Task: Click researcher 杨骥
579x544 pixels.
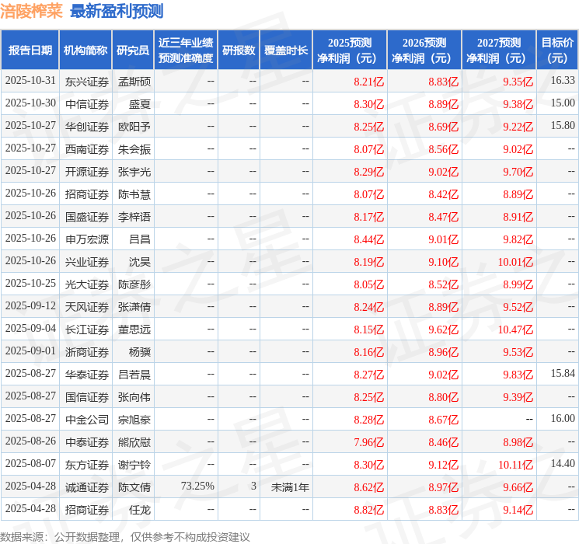Action: point(140,352)
